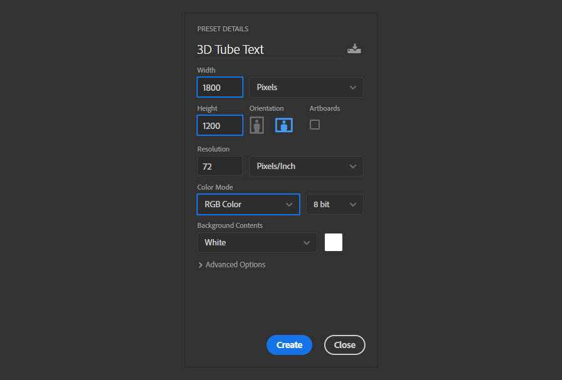Open the Pixels width units dropdown

(306, 88)
